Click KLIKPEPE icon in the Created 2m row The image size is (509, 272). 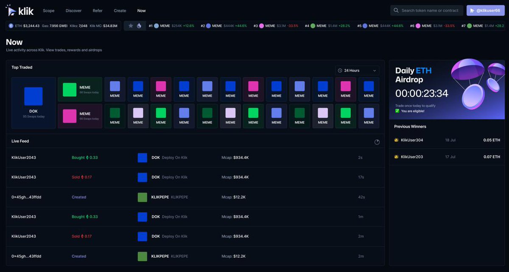[142, 256]
